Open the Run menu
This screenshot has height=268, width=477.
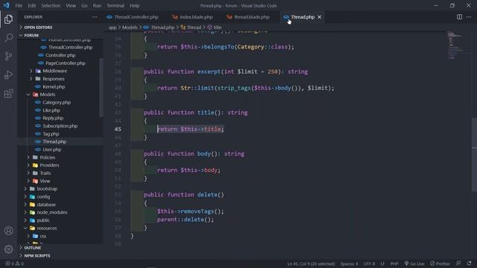(97, 5)
